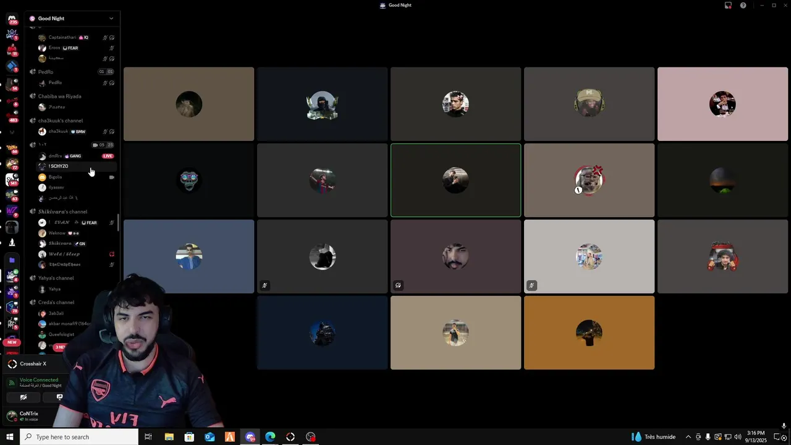791x445 pixels.
Task: Open Discord help icon in title bar
Action: tap(743, 6)
